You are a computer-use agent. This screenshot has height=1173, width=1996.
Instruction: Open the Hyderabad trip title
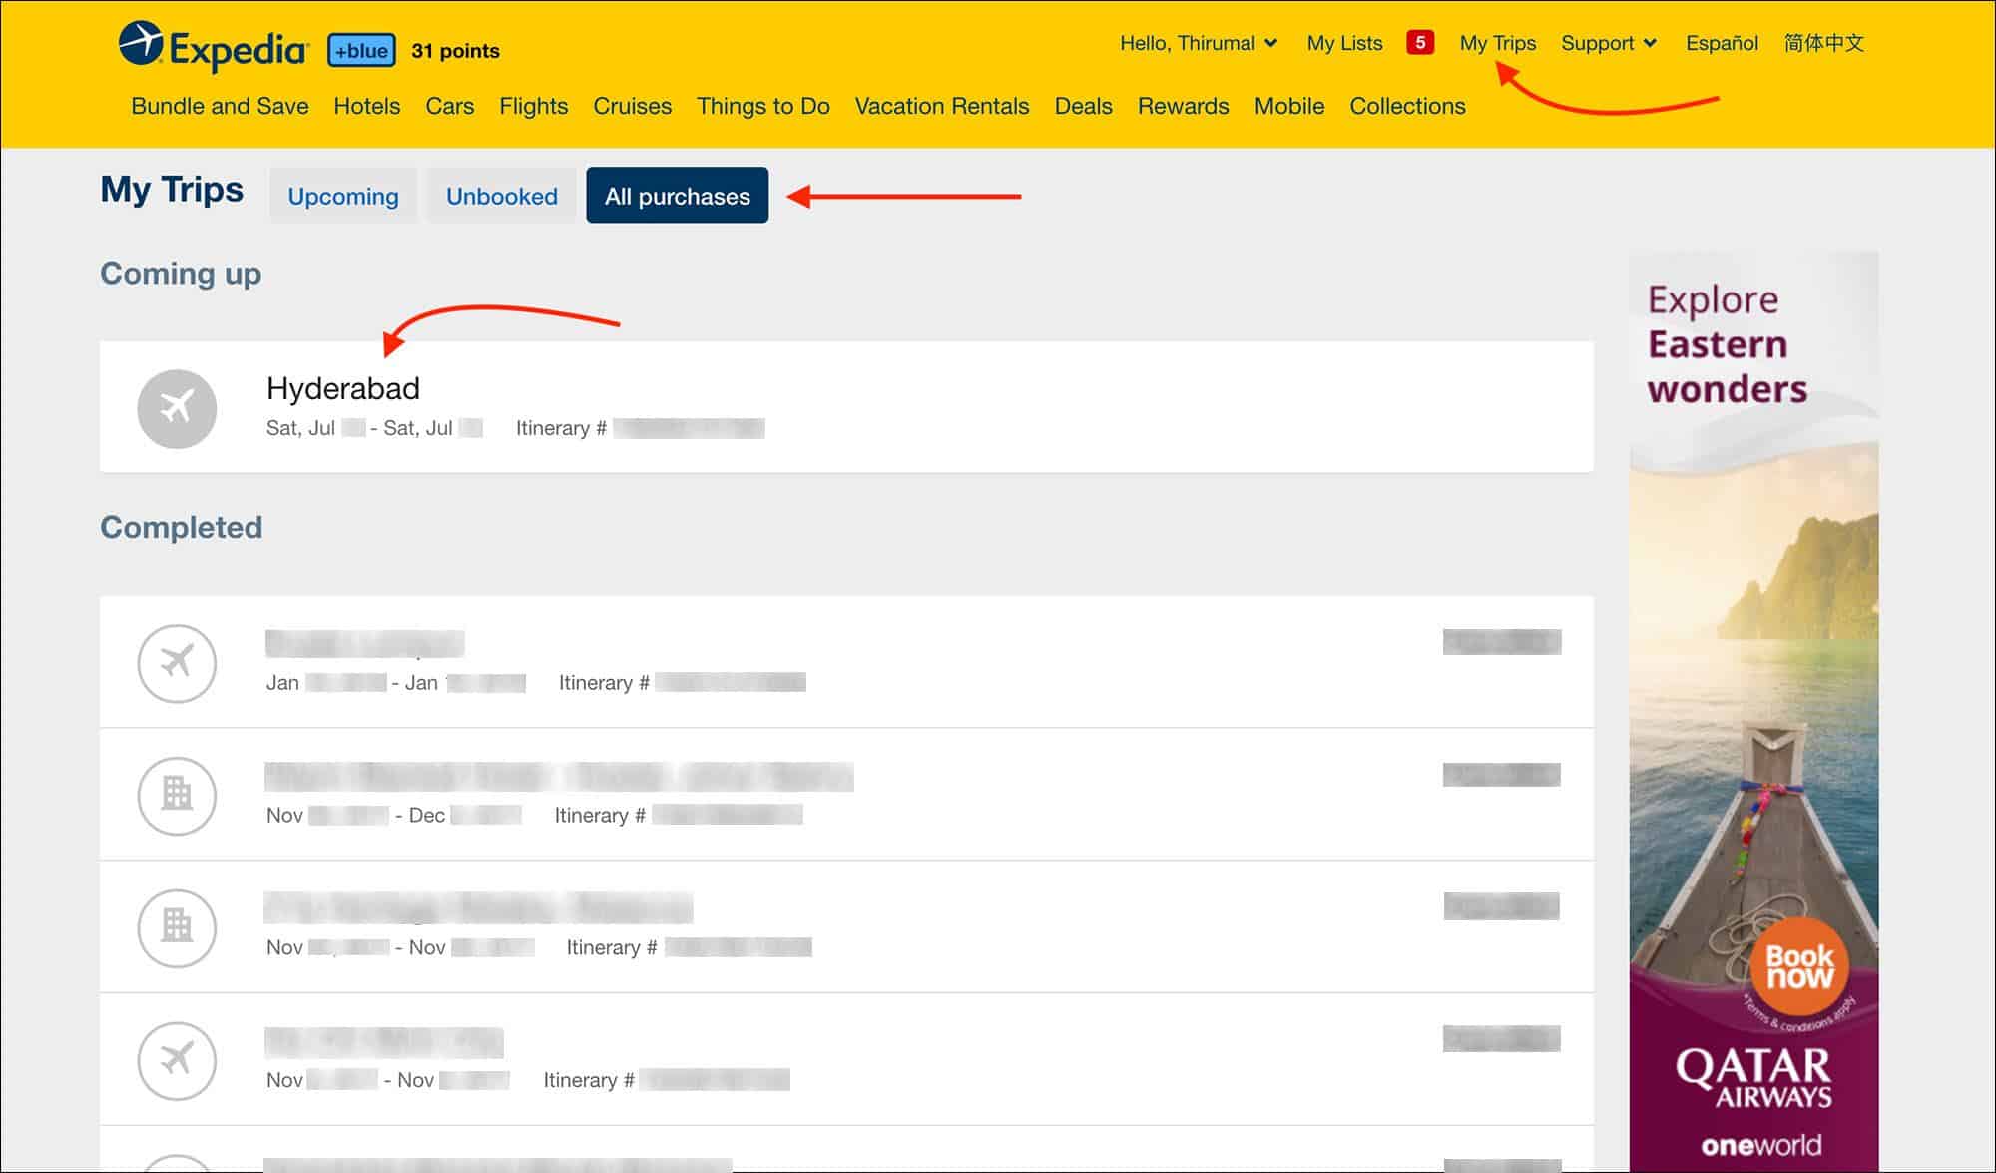pos(342,388)
